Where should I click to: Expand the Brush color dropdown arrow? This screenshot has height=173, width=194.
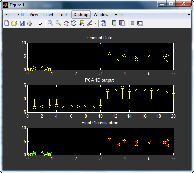[x=95, y=23]
